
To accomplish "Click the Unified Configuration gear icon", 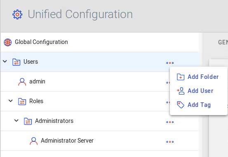I will click(x=17, y=14).
